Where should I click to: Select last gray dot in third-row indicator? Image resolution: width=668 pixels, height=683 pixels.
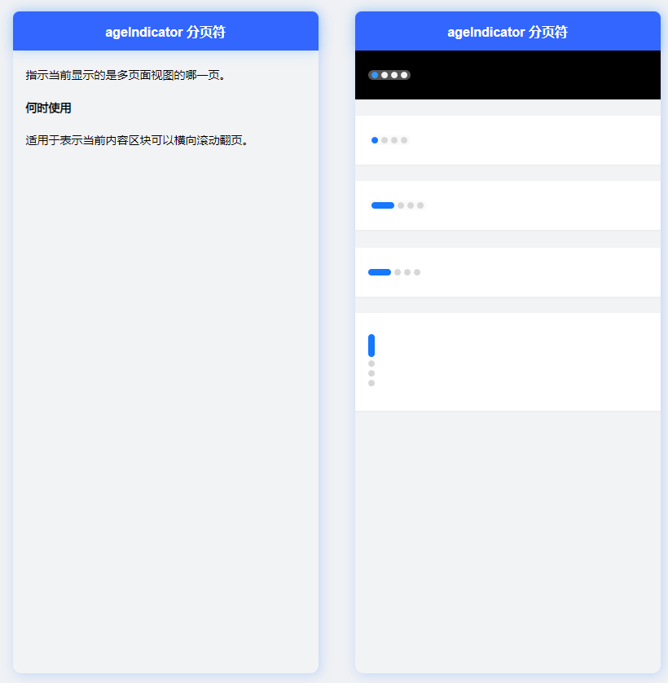click(420, 205)
